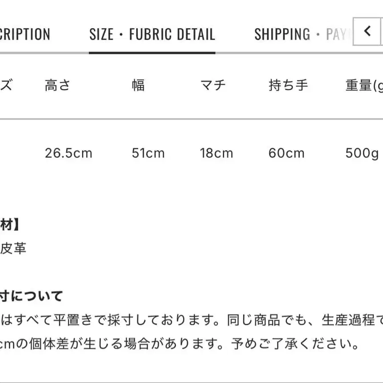Open the SHIPPING・PAY tab
The height and width of the screenshot is (383, 383).
[x=303, y=35]
